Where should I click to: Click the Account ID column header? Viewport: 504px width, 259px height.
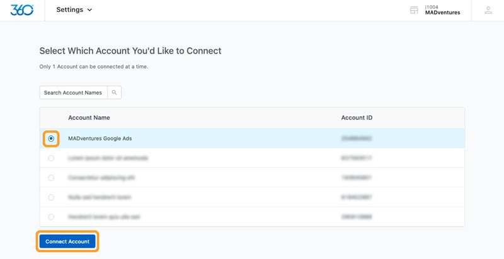click(357, 118)
